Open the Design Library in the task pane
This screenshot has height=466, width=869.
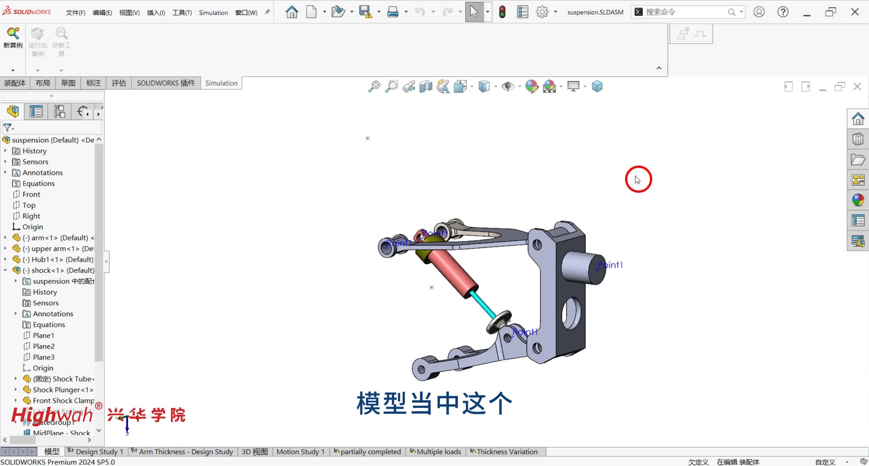click(x=858, y=139)
